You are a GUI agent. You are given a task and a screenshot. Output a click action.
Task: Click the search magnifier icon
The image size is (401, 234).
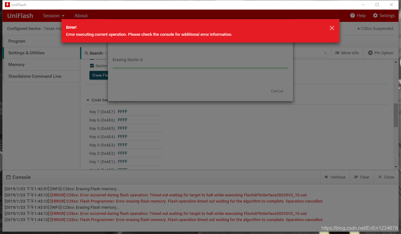87,53
